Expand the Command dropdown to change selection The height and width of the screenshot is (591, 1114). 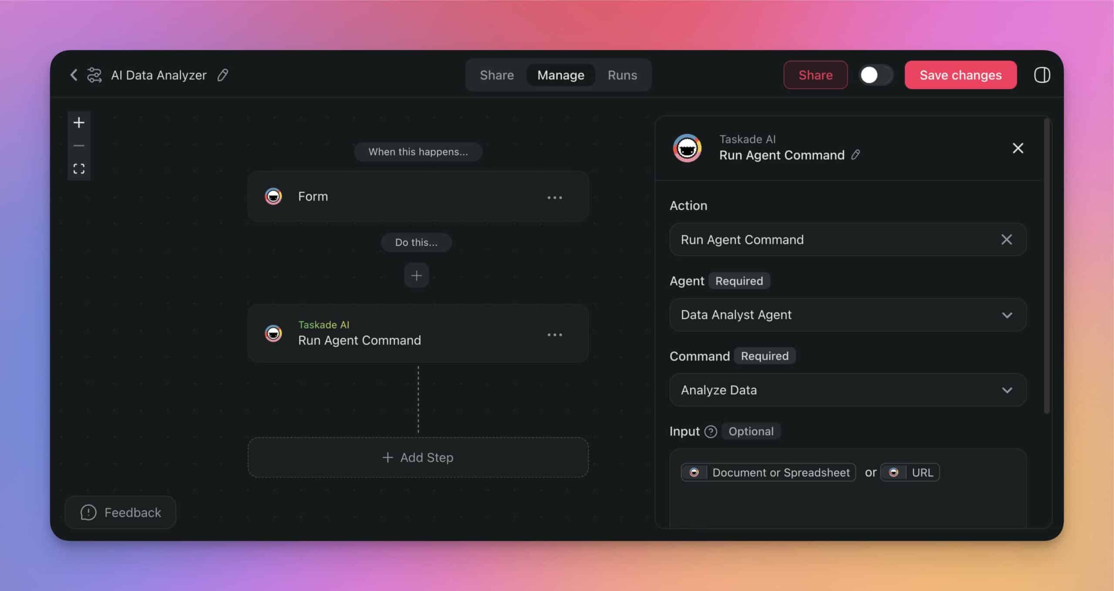[846, 390]
